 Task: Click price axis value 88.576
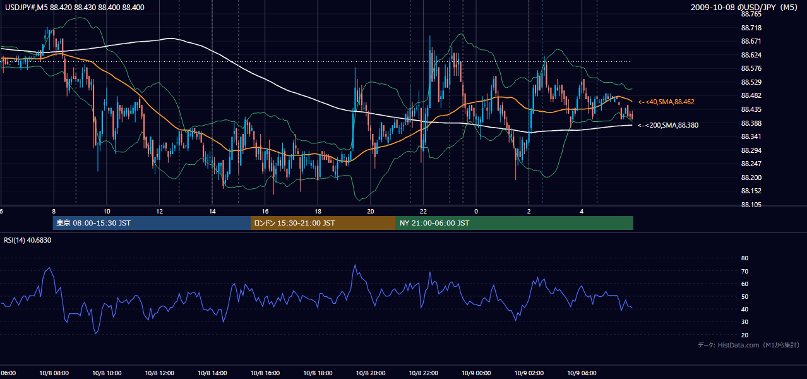click(751, 68)
